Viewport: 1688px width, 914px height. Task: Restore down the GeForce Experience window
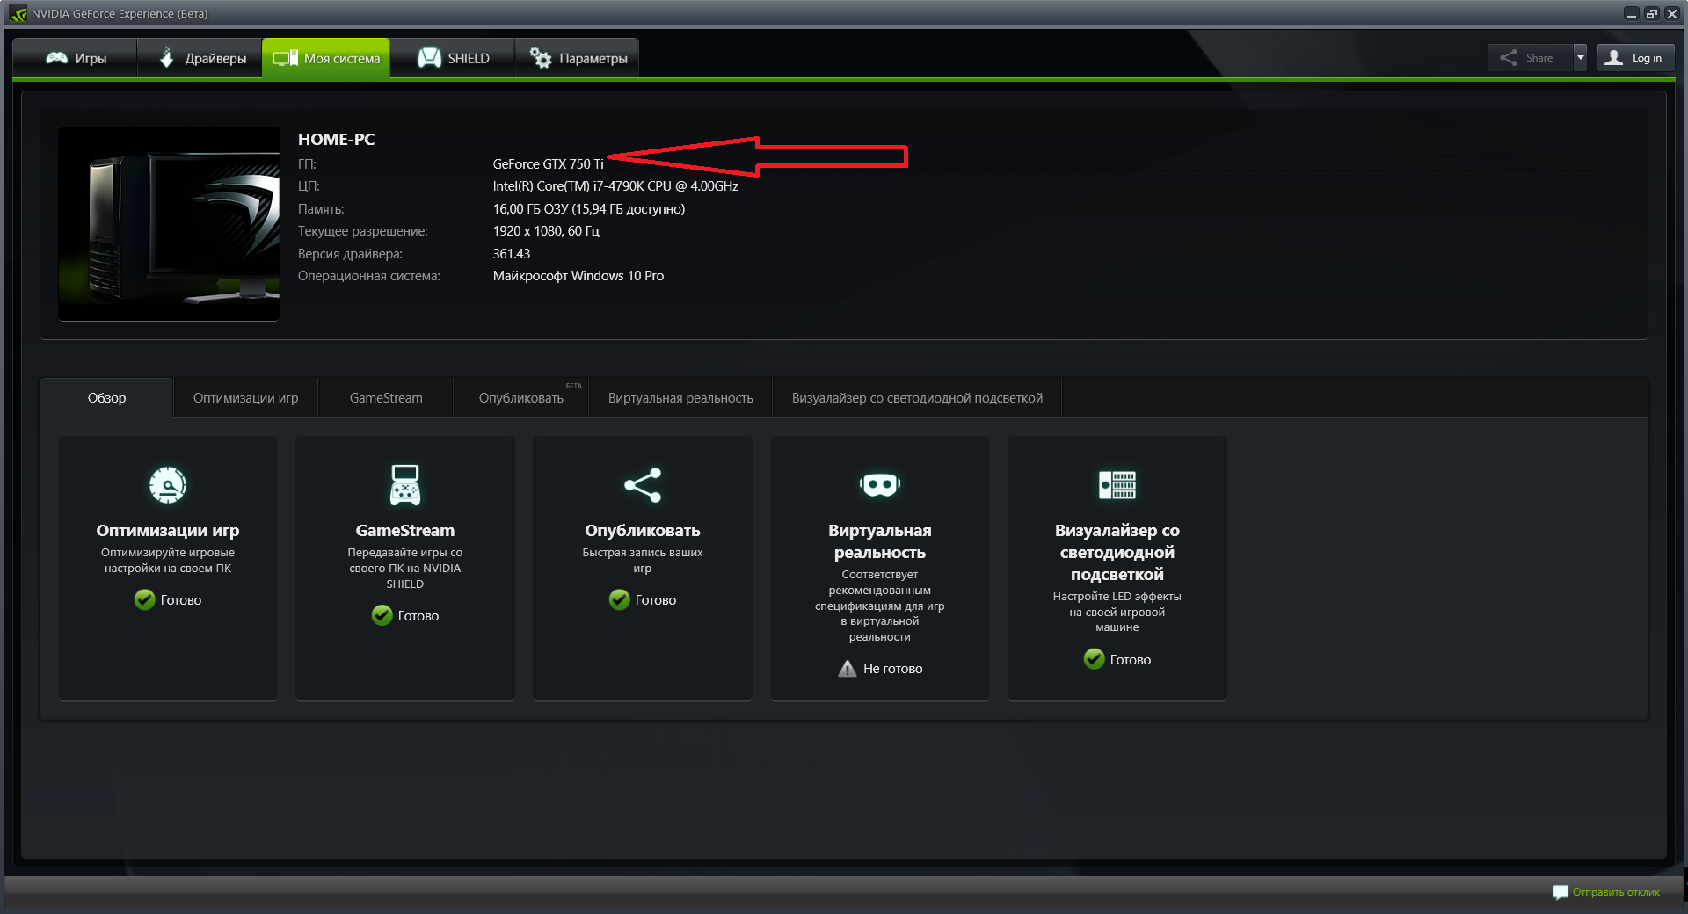[1652, 13]
